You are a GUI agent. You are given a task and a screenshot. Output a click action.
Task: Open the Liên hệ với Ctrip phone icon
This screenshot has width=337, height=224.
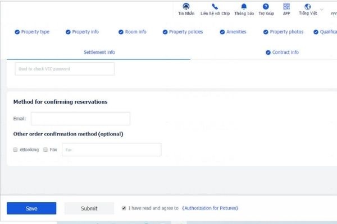[215, 7]
